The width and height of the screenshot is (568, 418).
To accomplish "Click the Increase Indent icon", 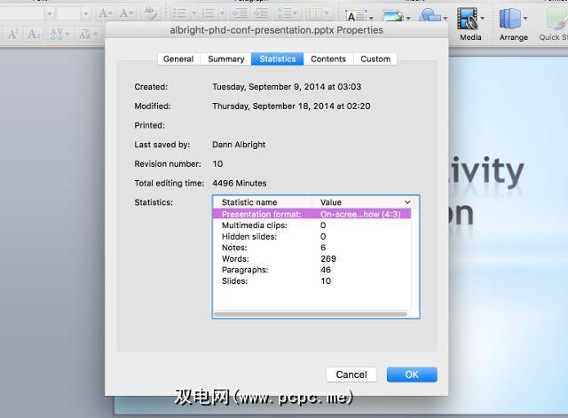I will [262, 13].
